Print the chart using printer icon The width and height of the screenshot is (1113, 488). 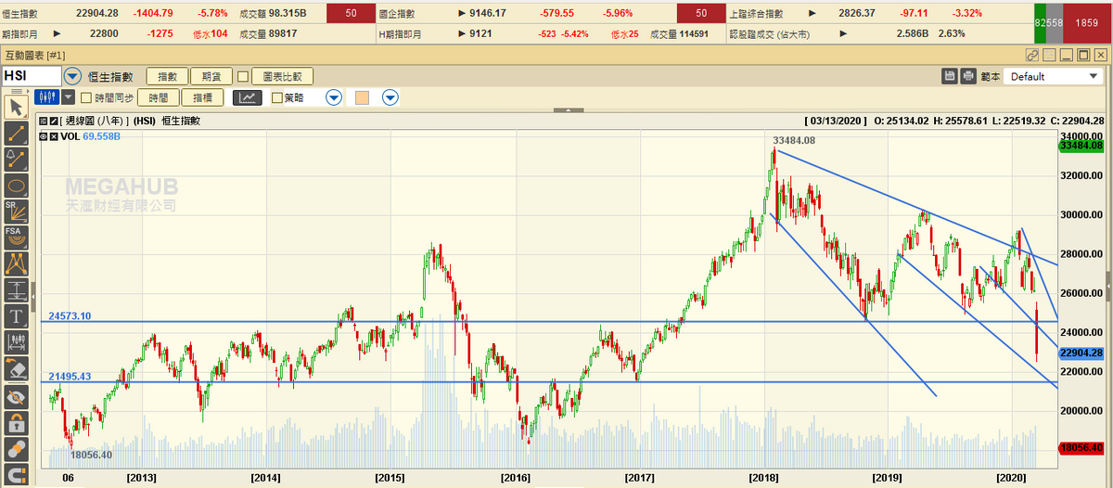[968, 76]
